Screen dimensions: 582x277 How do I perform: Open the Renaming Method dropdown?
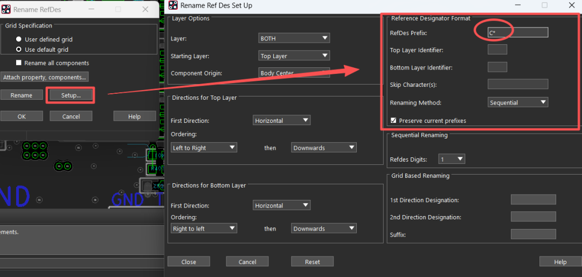(518, 102)
